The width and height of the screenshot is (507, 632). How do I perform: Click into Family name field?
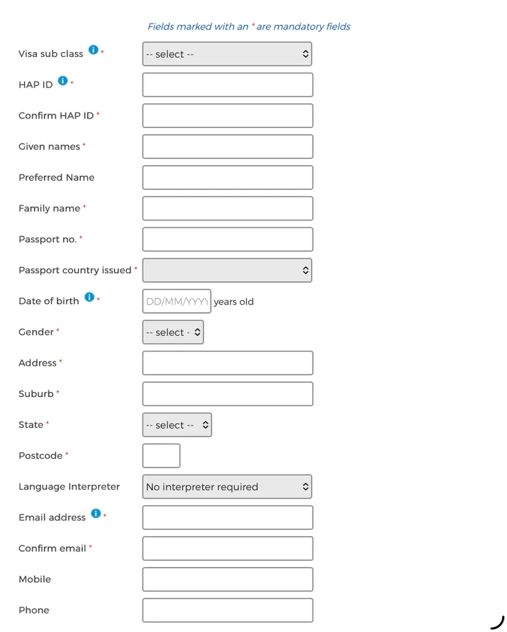[227, 209]
